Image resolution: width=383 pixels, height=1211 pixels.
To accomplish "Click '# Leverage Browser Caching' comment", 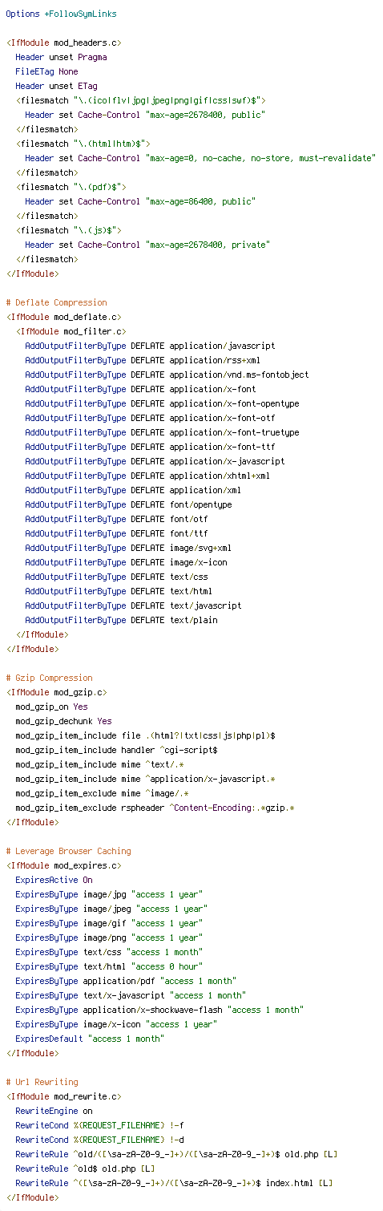I will click(x=68, y=852).
